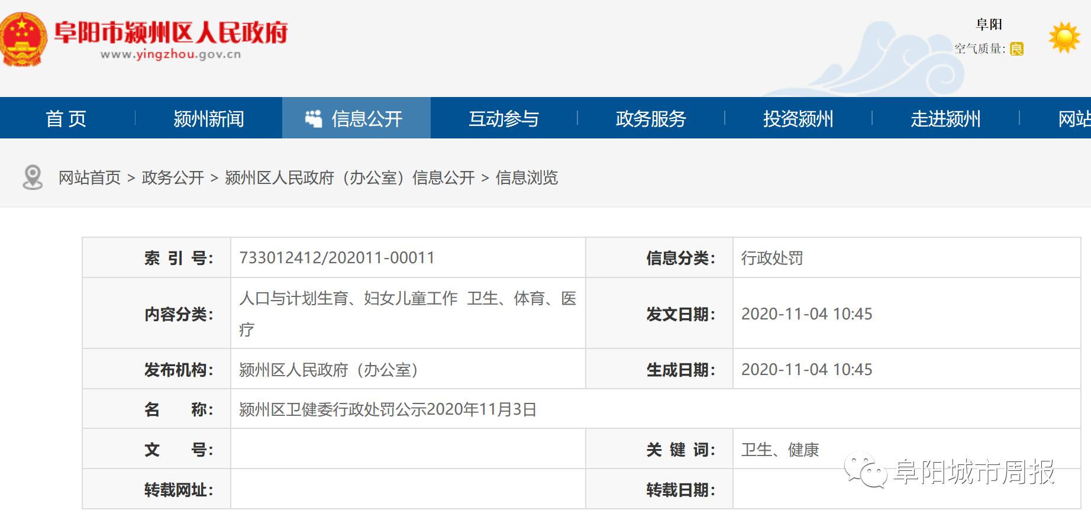1091x520 pixels.
Task: Go to 政务服务 section
Action: [x=651, y=119]
